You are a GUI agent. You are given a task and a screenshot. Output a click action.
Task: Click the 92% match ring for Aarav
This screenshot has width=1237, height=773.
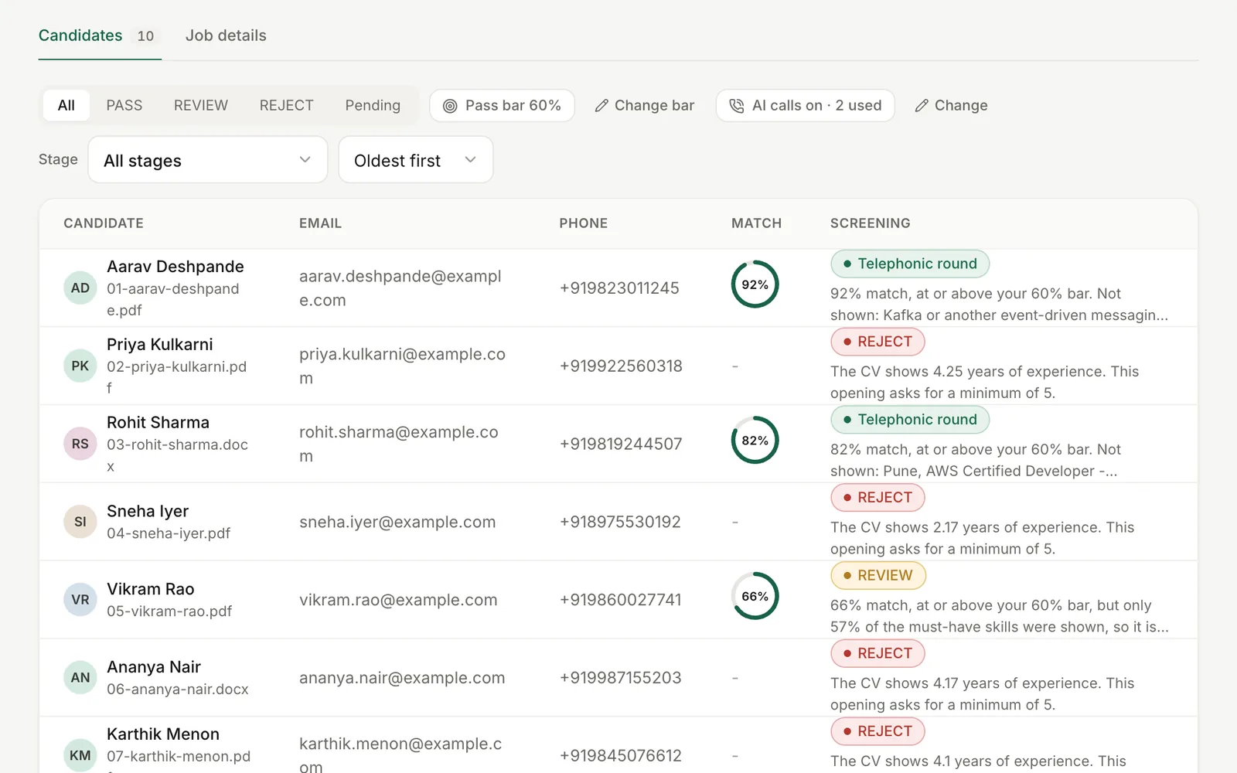click(x=755, y=284)
